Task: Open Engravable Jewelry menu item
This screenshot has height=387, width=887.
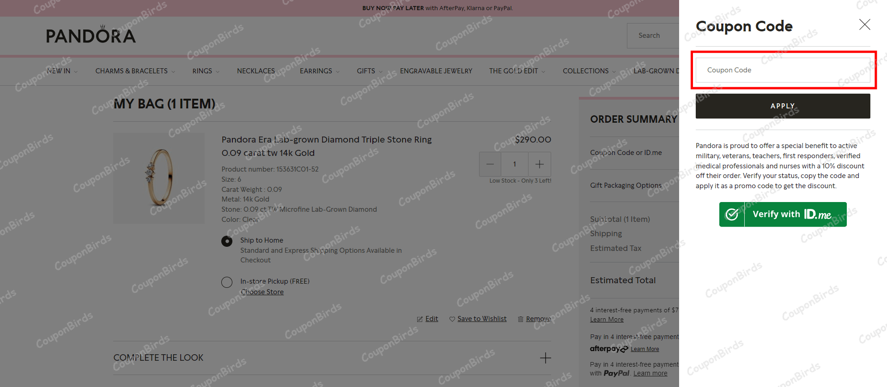Action: (x=436, y=71)
